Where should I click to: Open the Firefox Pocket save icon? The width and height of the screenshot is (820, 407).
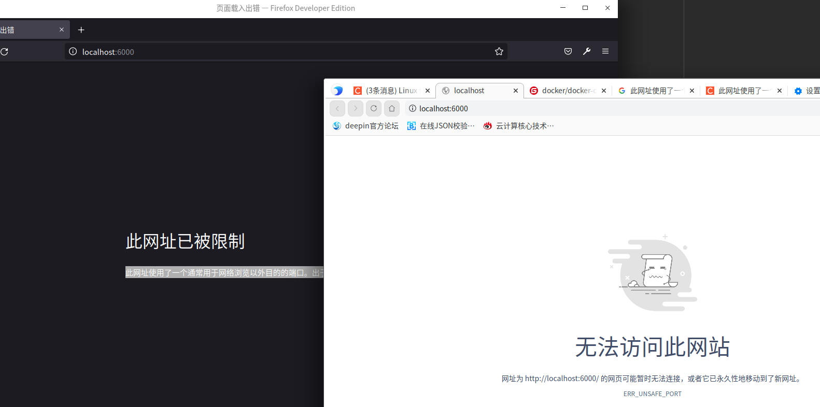568,51
